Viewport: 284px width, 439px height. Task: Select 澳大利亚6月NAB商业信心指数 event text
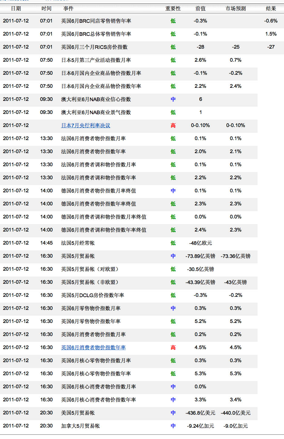click(x=96, y=99)
